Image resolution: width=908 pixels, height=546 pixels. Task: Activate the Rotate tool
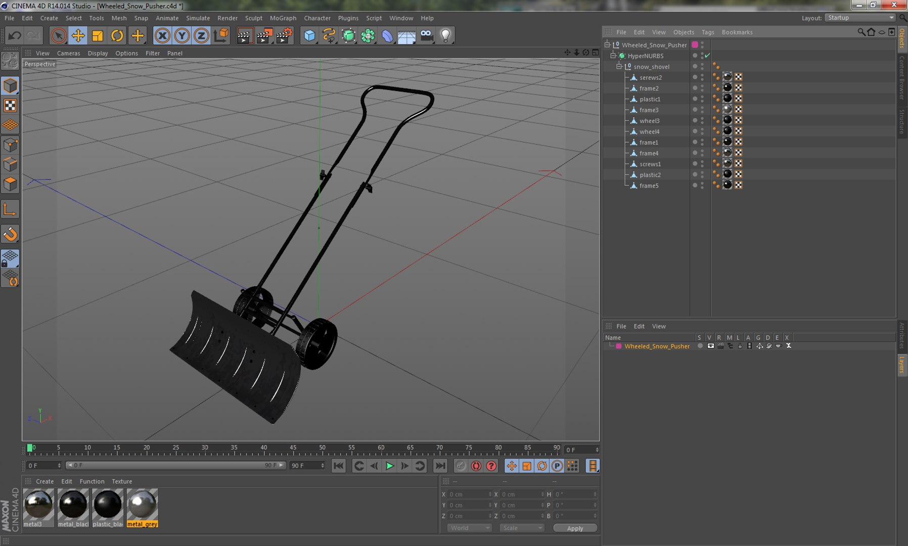(x=117, y=35)
